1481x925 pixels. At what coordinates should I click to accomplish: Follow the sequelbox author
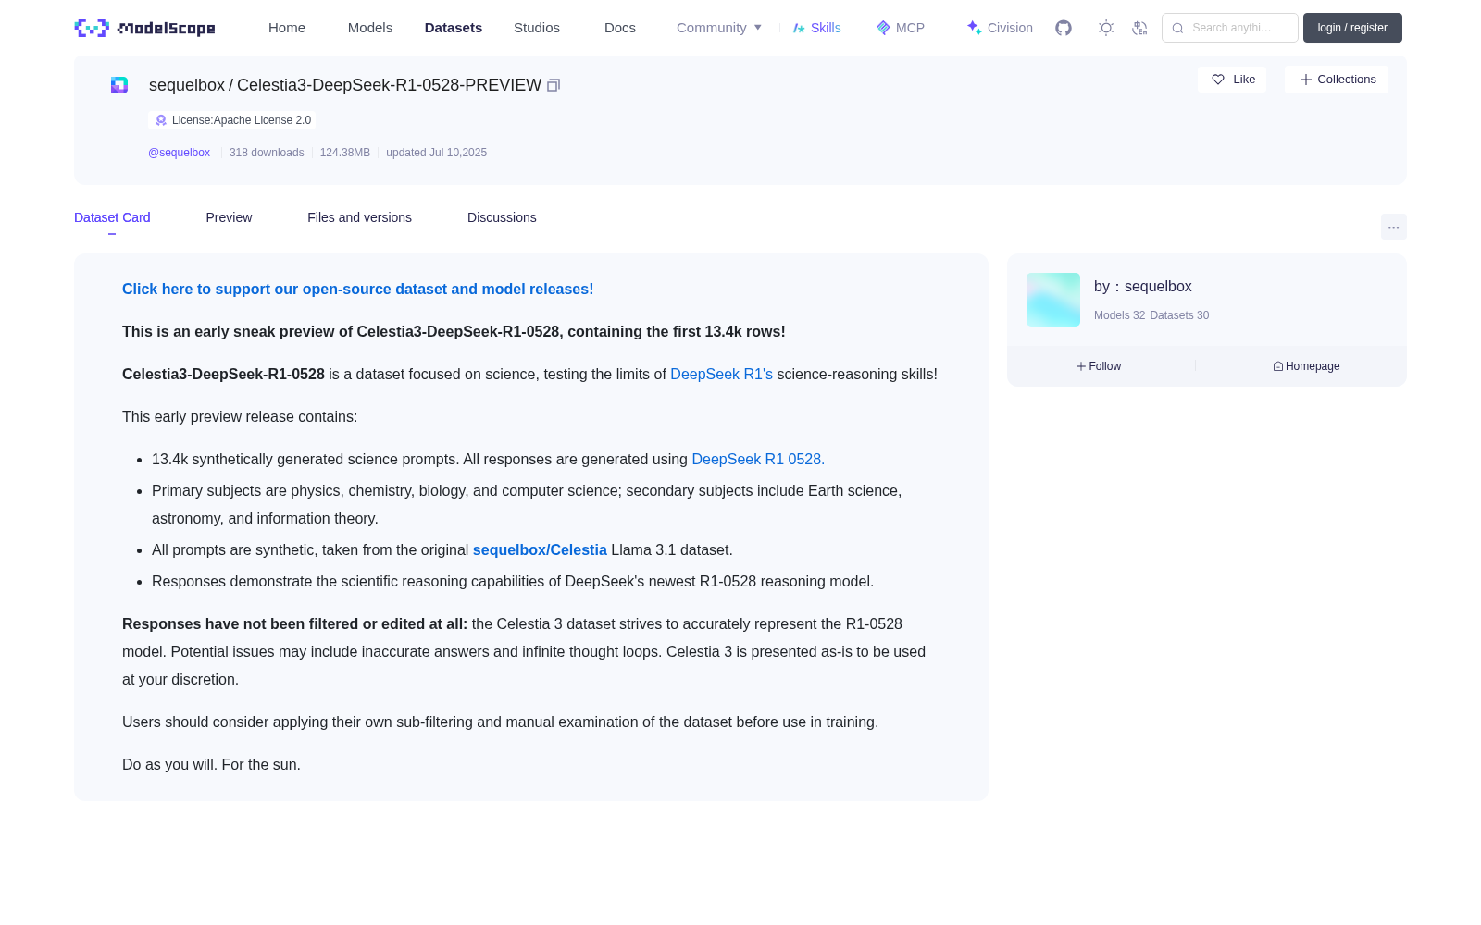point(1099,366)
